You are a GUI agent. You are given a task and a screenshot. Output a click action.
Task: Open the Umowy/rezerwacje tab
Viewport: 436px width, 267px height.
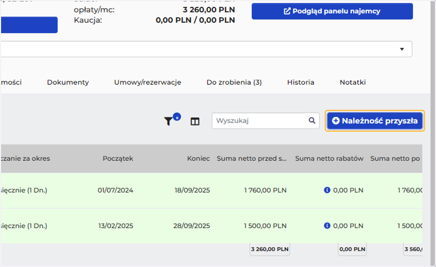(x=148, y=82)
